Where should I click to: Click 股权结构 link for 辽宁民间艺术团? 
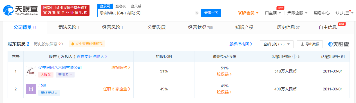121,67
